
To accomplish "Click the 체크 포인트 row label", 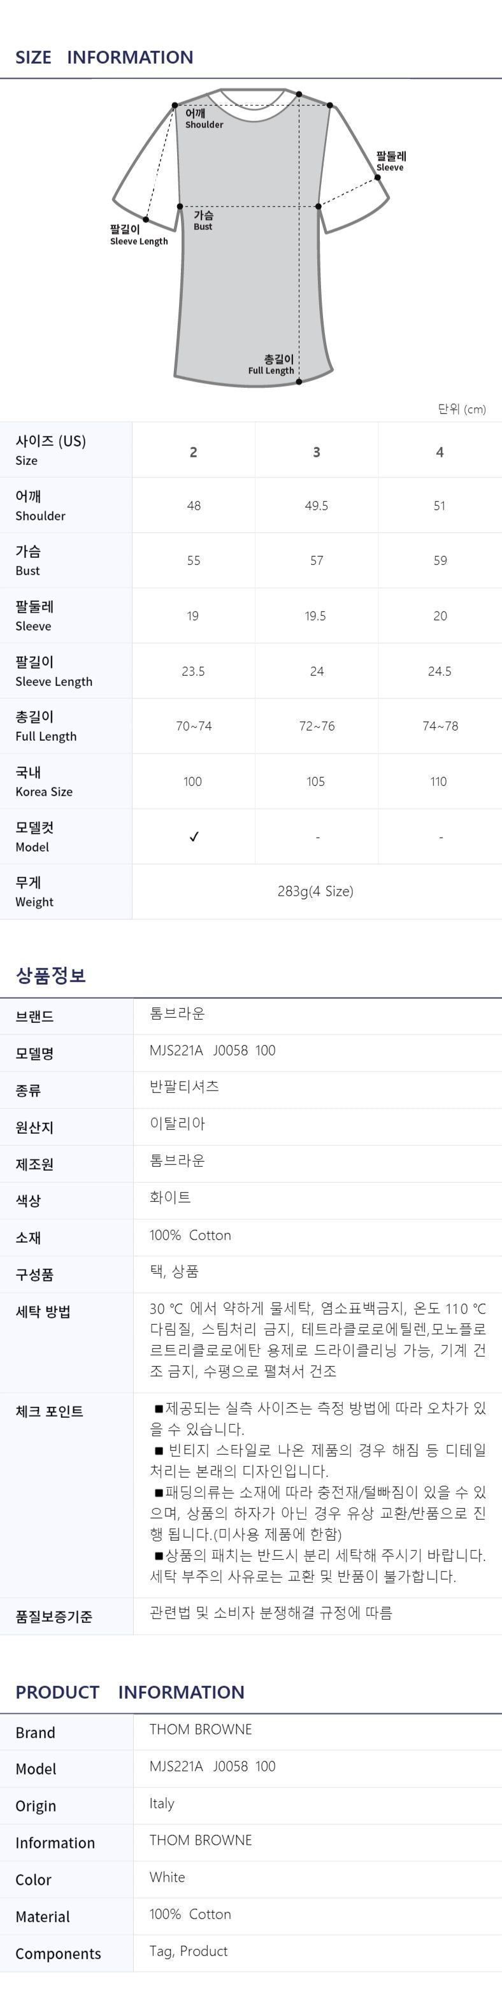I will pos(49,1411).
